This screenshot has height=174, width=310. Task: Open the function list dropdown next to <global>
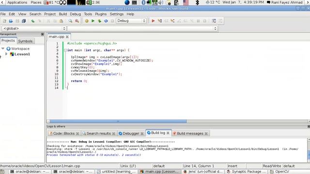[x=142, y=29]
